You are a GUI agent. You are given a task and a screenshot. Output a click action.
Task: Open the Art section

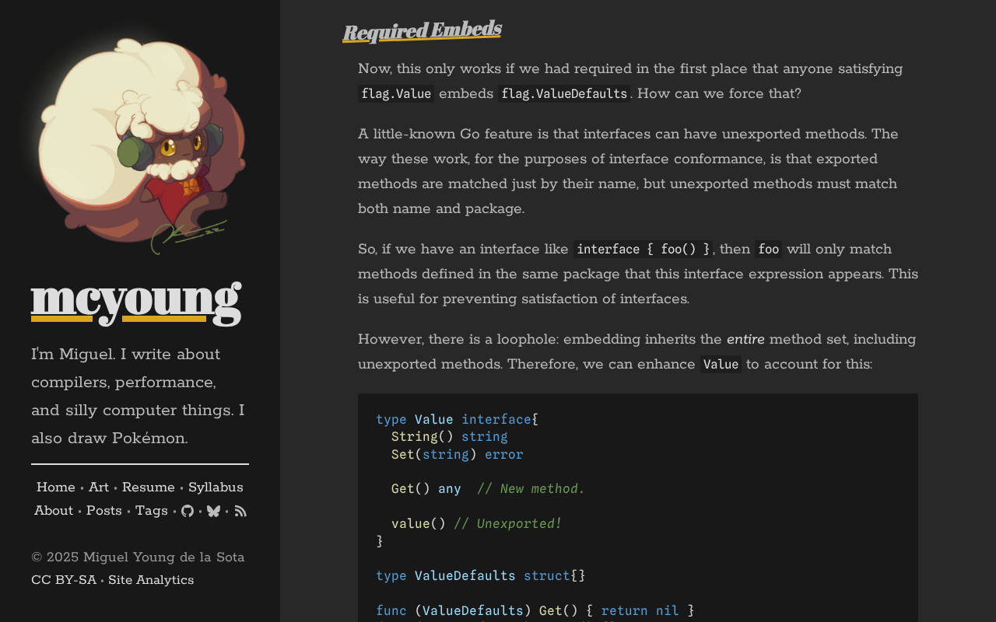point(97,486)
